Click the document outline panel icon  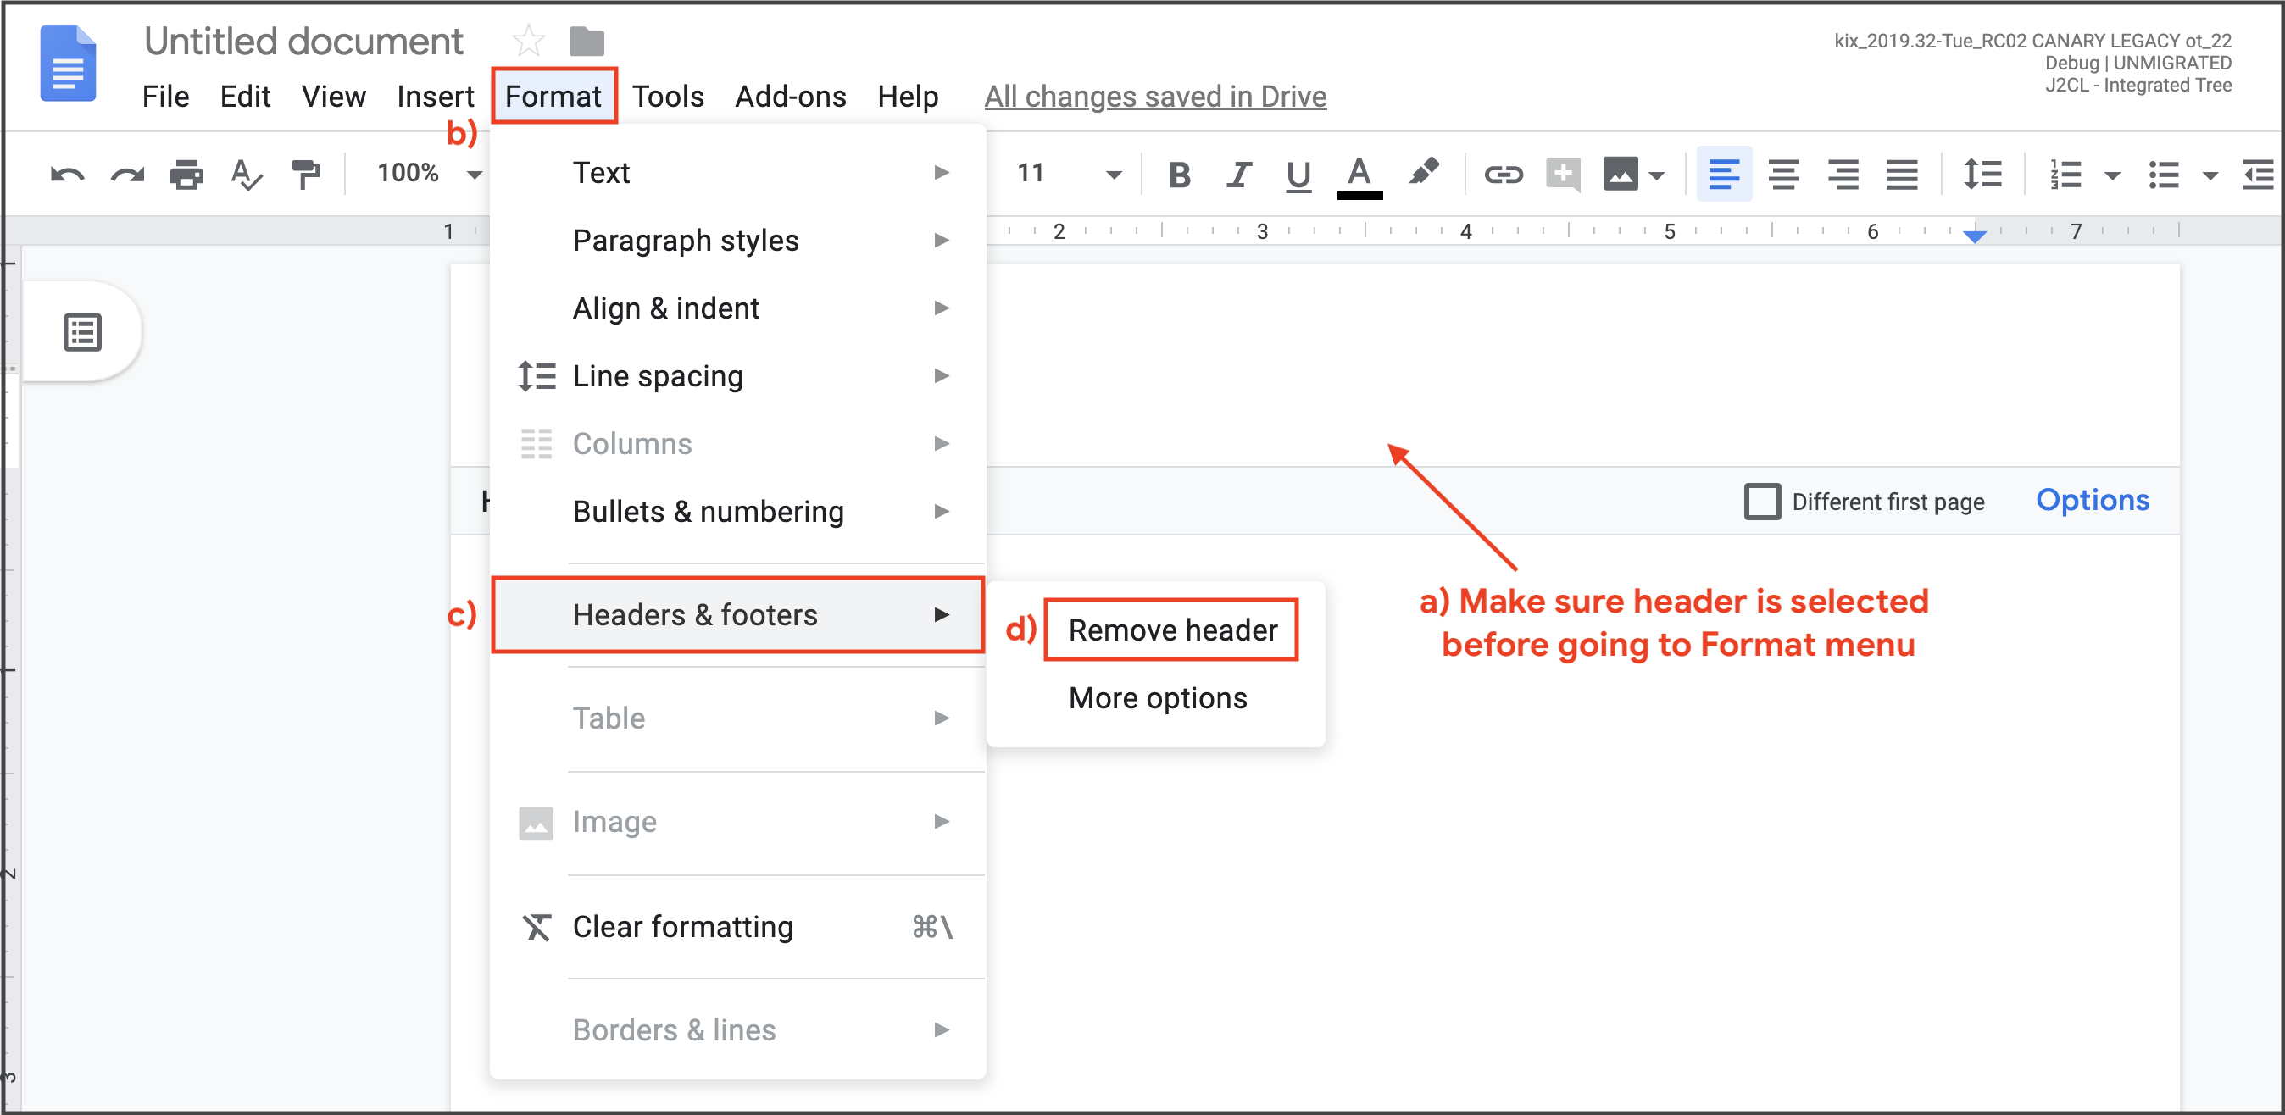(83, 330)
